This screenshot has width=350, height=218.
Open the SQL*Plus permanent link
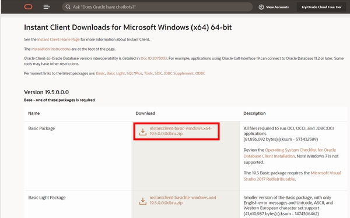click(x=134, y=73)
